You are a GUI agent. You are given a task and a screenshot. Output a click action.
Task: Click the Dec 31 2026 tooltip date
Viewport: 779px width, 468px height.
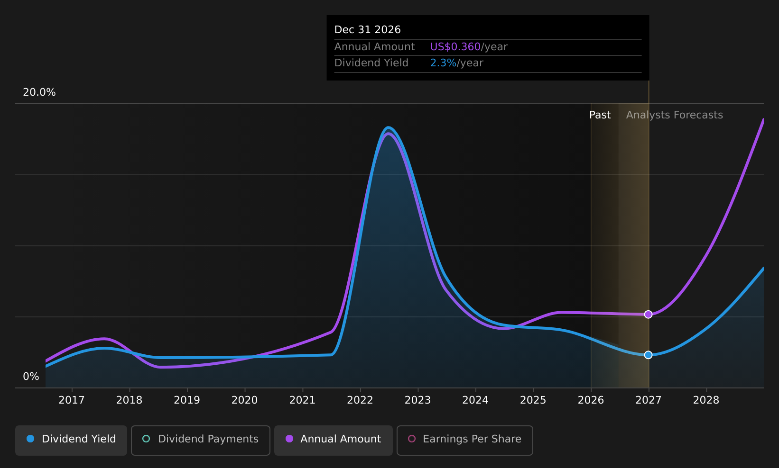(368, 30)
